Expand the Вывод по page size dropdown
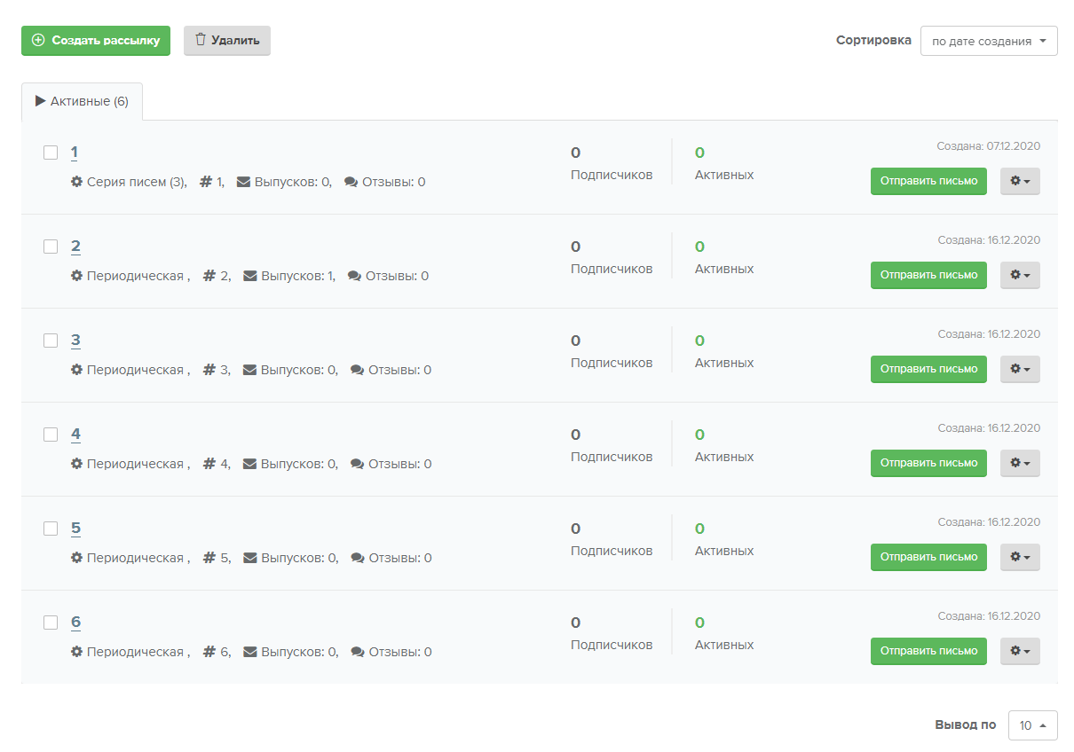This screenshot has width=1074, height=752. tap(1032, 725)
